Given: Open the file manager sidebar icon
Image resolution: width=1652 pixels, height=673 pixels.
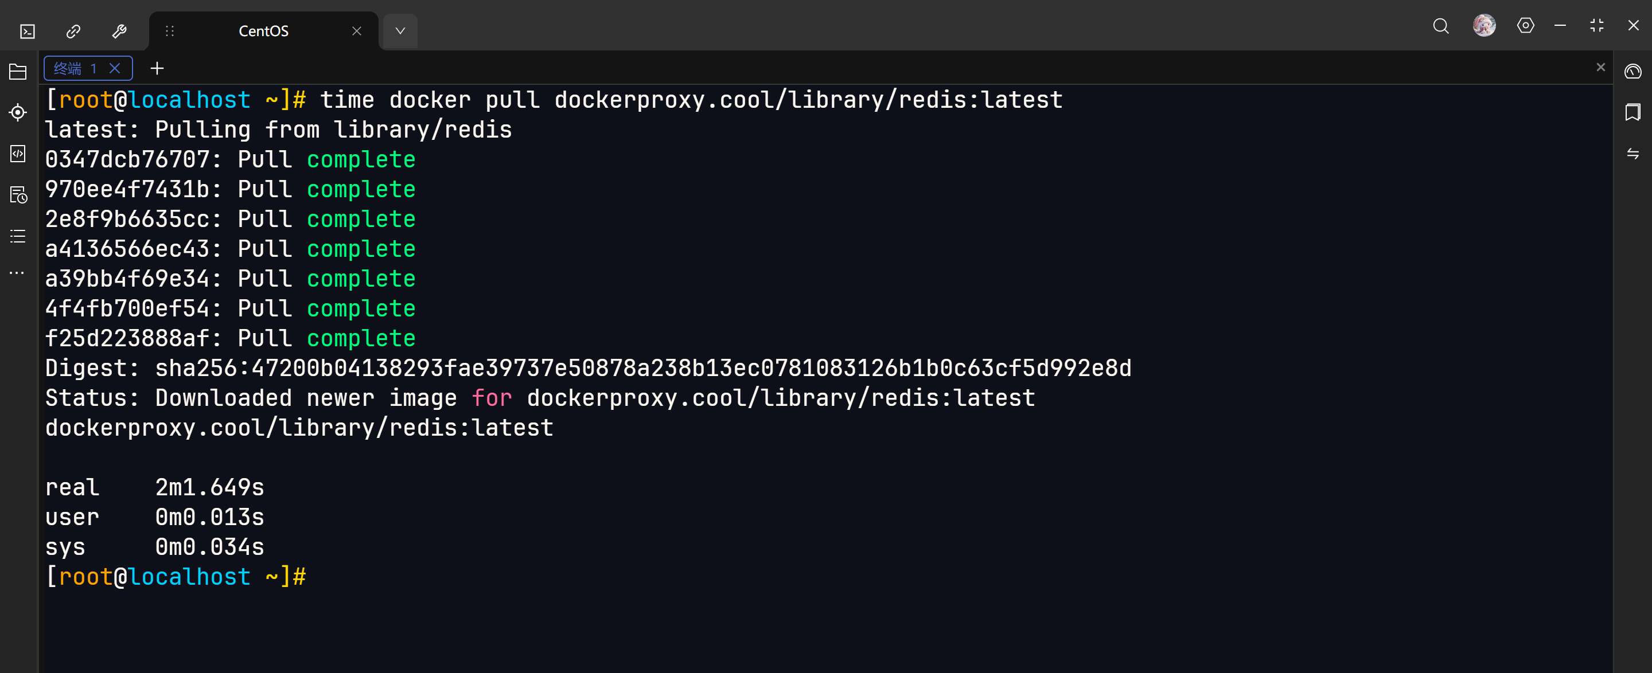Looking at the screenshot, I should tap(17, 72).
